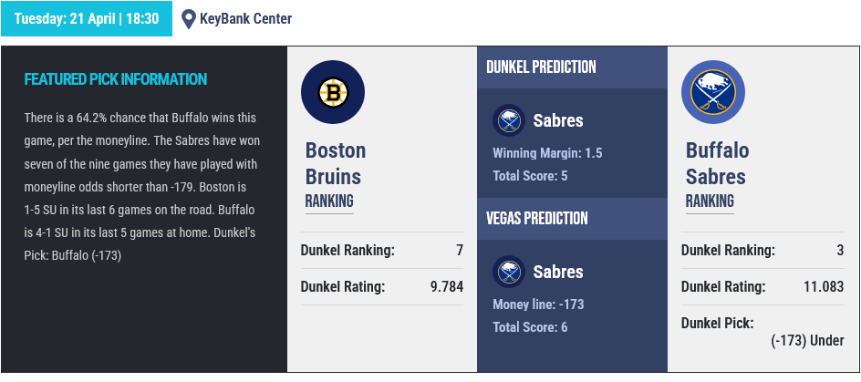
Task: Click Sabres logo under Dunkel Prediction
Action: [508, 120]
